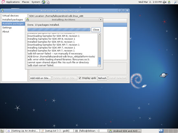Select the first workspace in switcher
The height and width of the screenshot is (133, 178).
point(161,131)
